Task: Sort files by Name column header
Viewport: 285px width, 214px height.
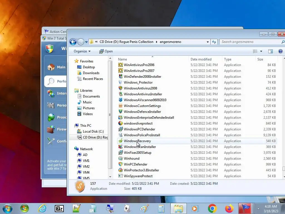Action: click(122, 59)
